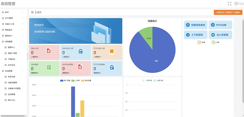244x117 pixels.
Task: Click the 实时在库人数 blue icon
Action: (81, 51)
